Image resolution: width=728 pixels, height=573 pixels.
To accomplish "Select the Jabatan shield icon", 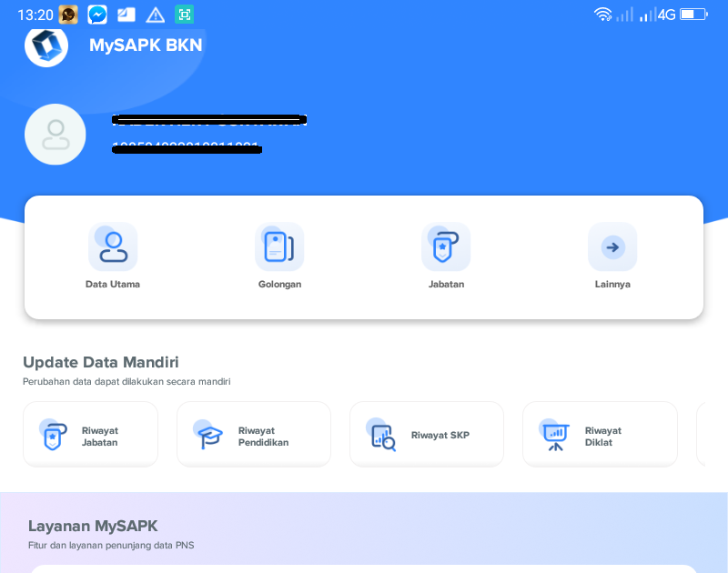I will point(446,246).
